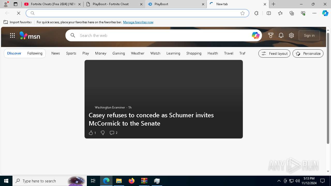
Task: Open the Extensions puzzle icon
Action: [256, 13]
